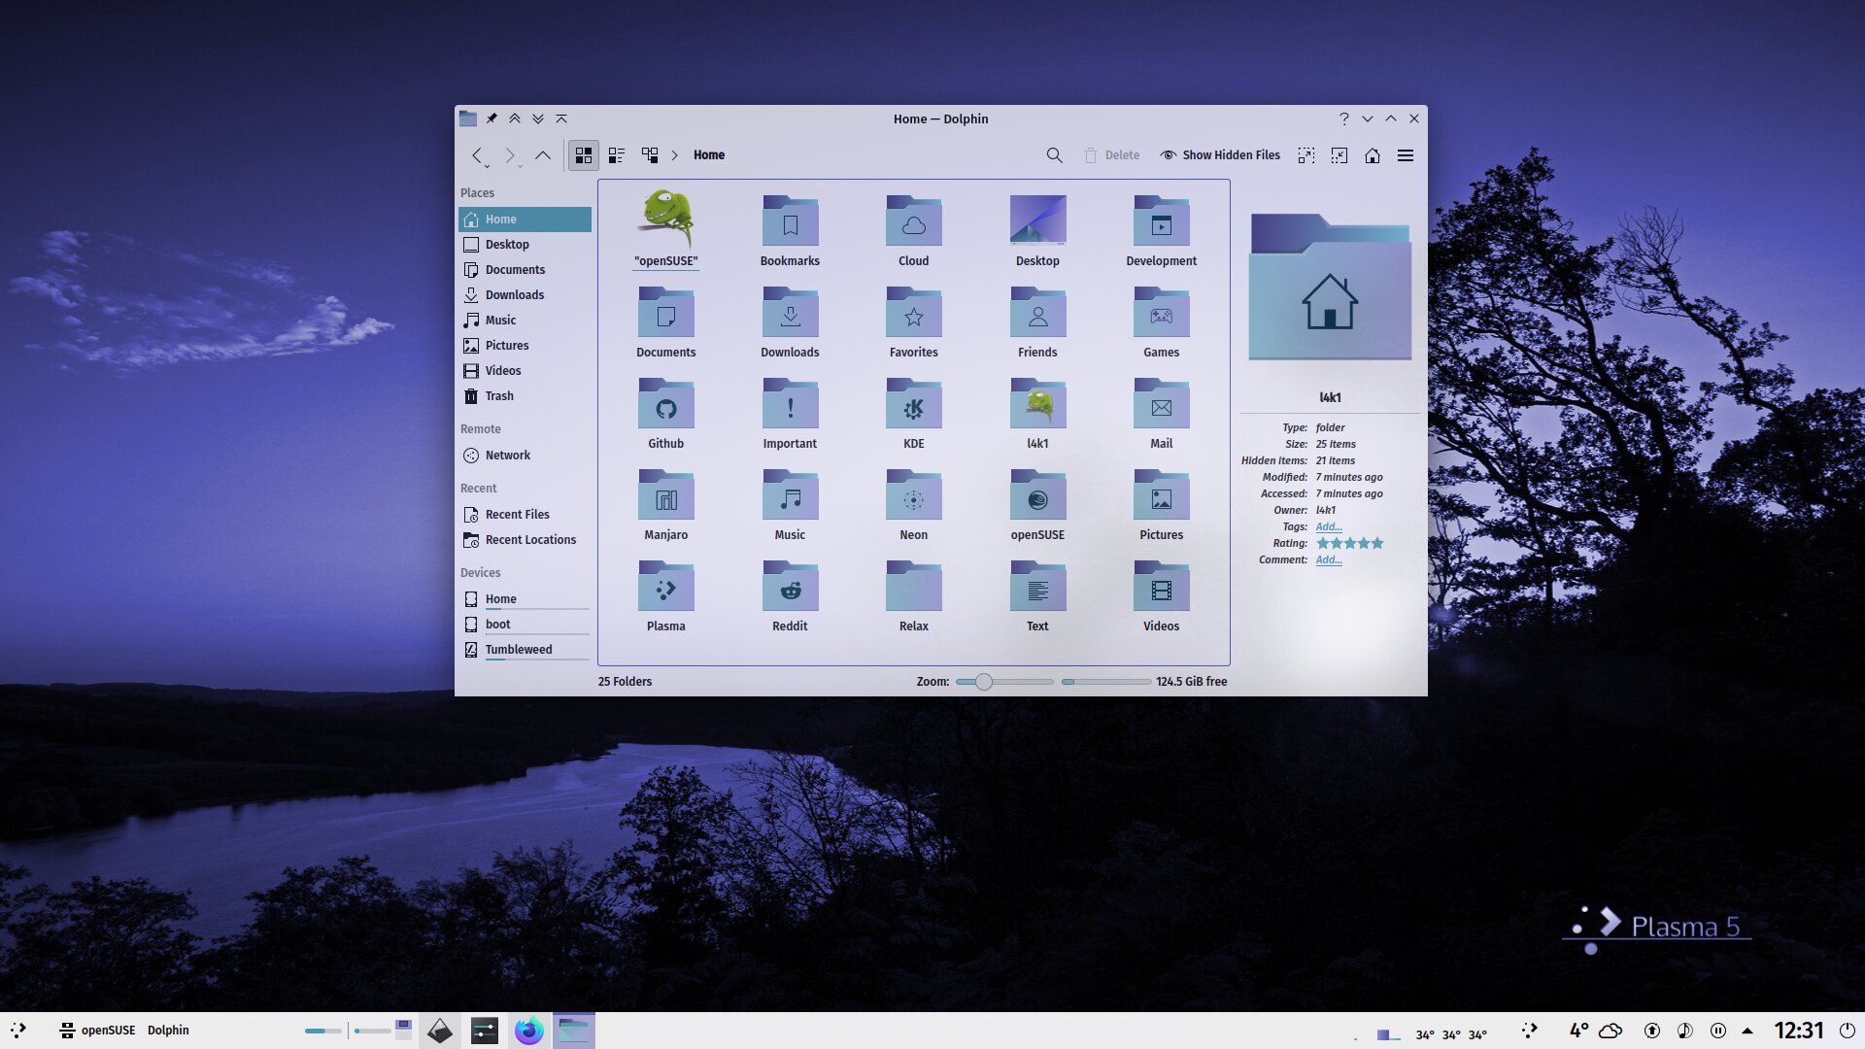Open Desktop in Places panel
Viewport: 1865px width, 1049px height.
tap(525, 245)
